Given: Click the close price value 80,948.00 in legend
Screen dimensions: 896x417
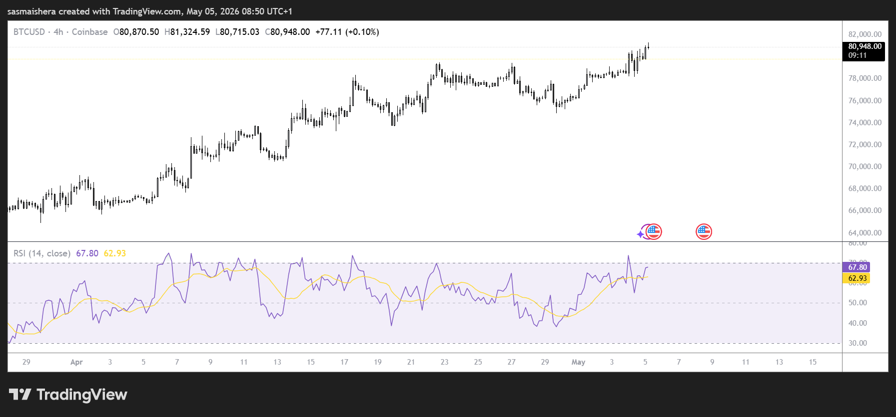Looking at the screenshot, I should click(290, 32).
